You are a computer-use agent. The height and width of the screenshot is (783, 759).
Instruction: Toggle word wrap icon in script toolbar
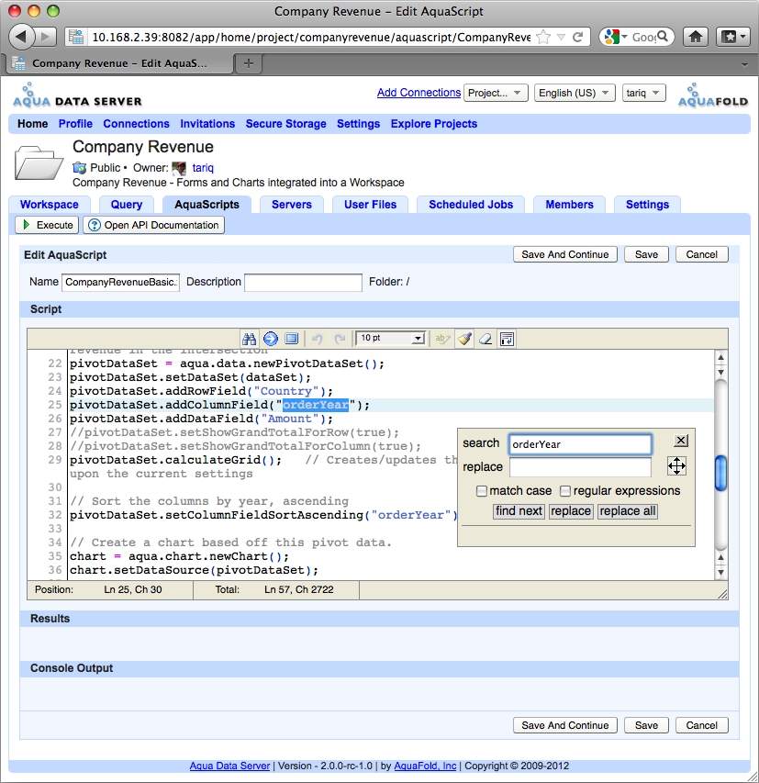[507, 339]
